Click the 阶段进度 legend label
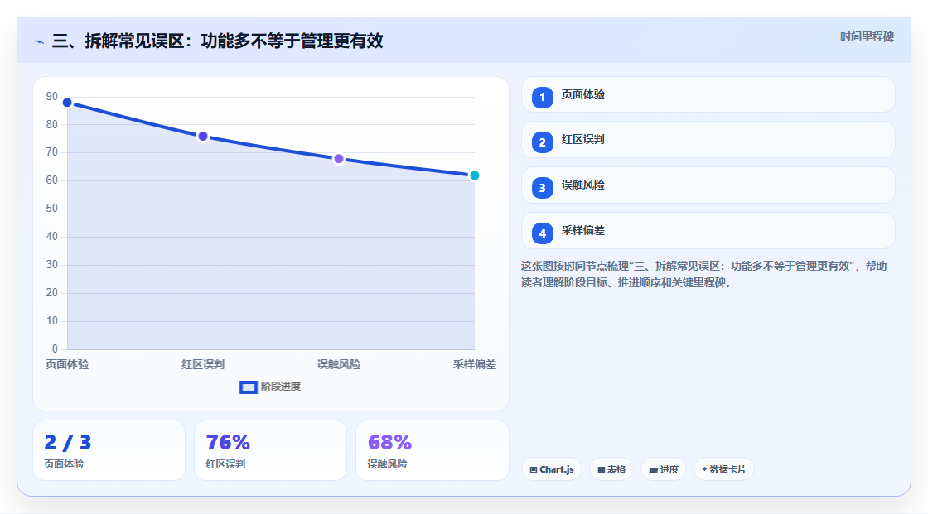Image resolution: width=928 pixels, height=514 pixels. click(281, 387)
